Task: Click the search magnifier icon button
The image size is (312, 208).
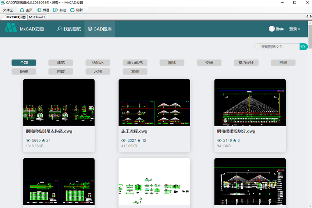Action: tap(303, 47)
